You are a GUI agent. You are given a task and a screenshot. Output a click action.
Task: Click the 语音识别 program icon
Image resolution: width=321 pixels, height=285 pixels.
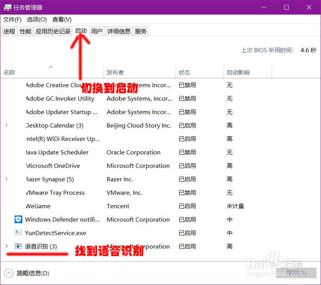(19, 246)
